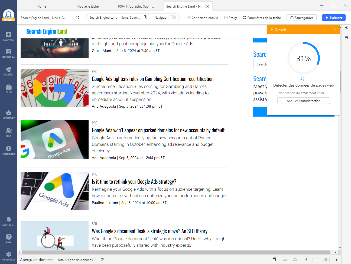Screen dimensions: 351x264
Task: Click 'Total 0 ligne de données' text
Action: click(75, 260)
